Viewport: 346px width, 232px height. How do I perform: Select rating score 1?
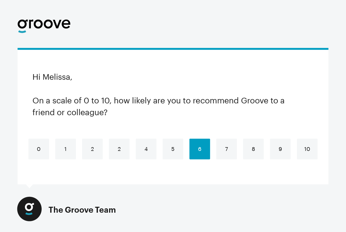tap(65, 149)
